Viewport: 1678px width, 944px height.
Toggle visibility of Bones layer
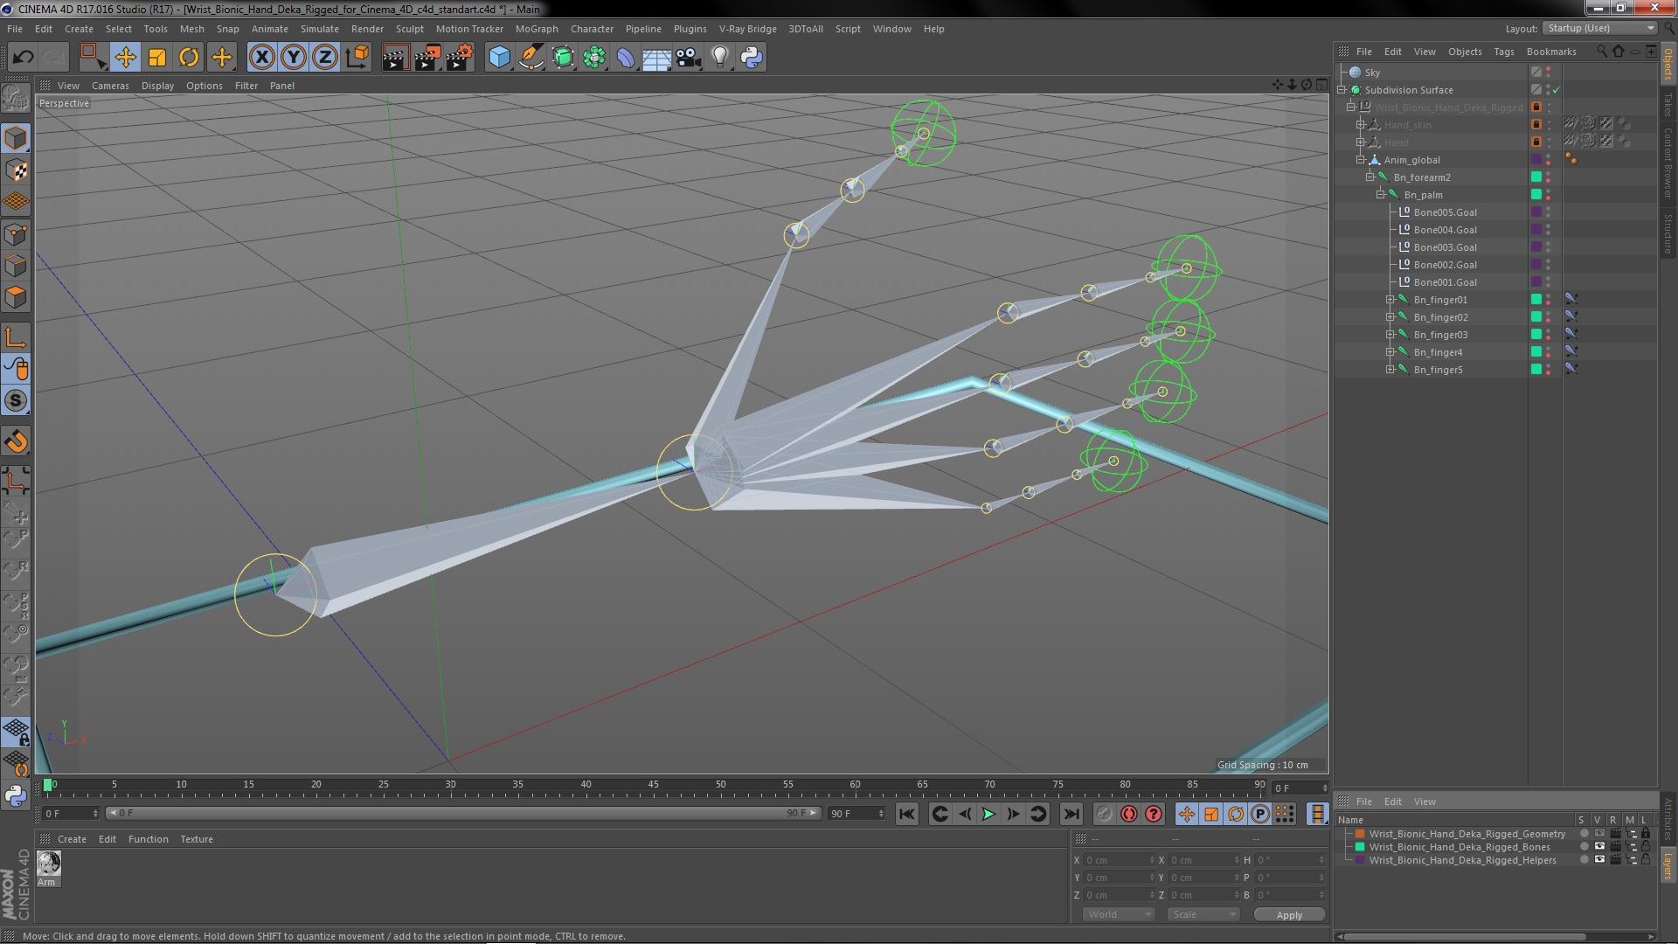(x=1598, y=847)
